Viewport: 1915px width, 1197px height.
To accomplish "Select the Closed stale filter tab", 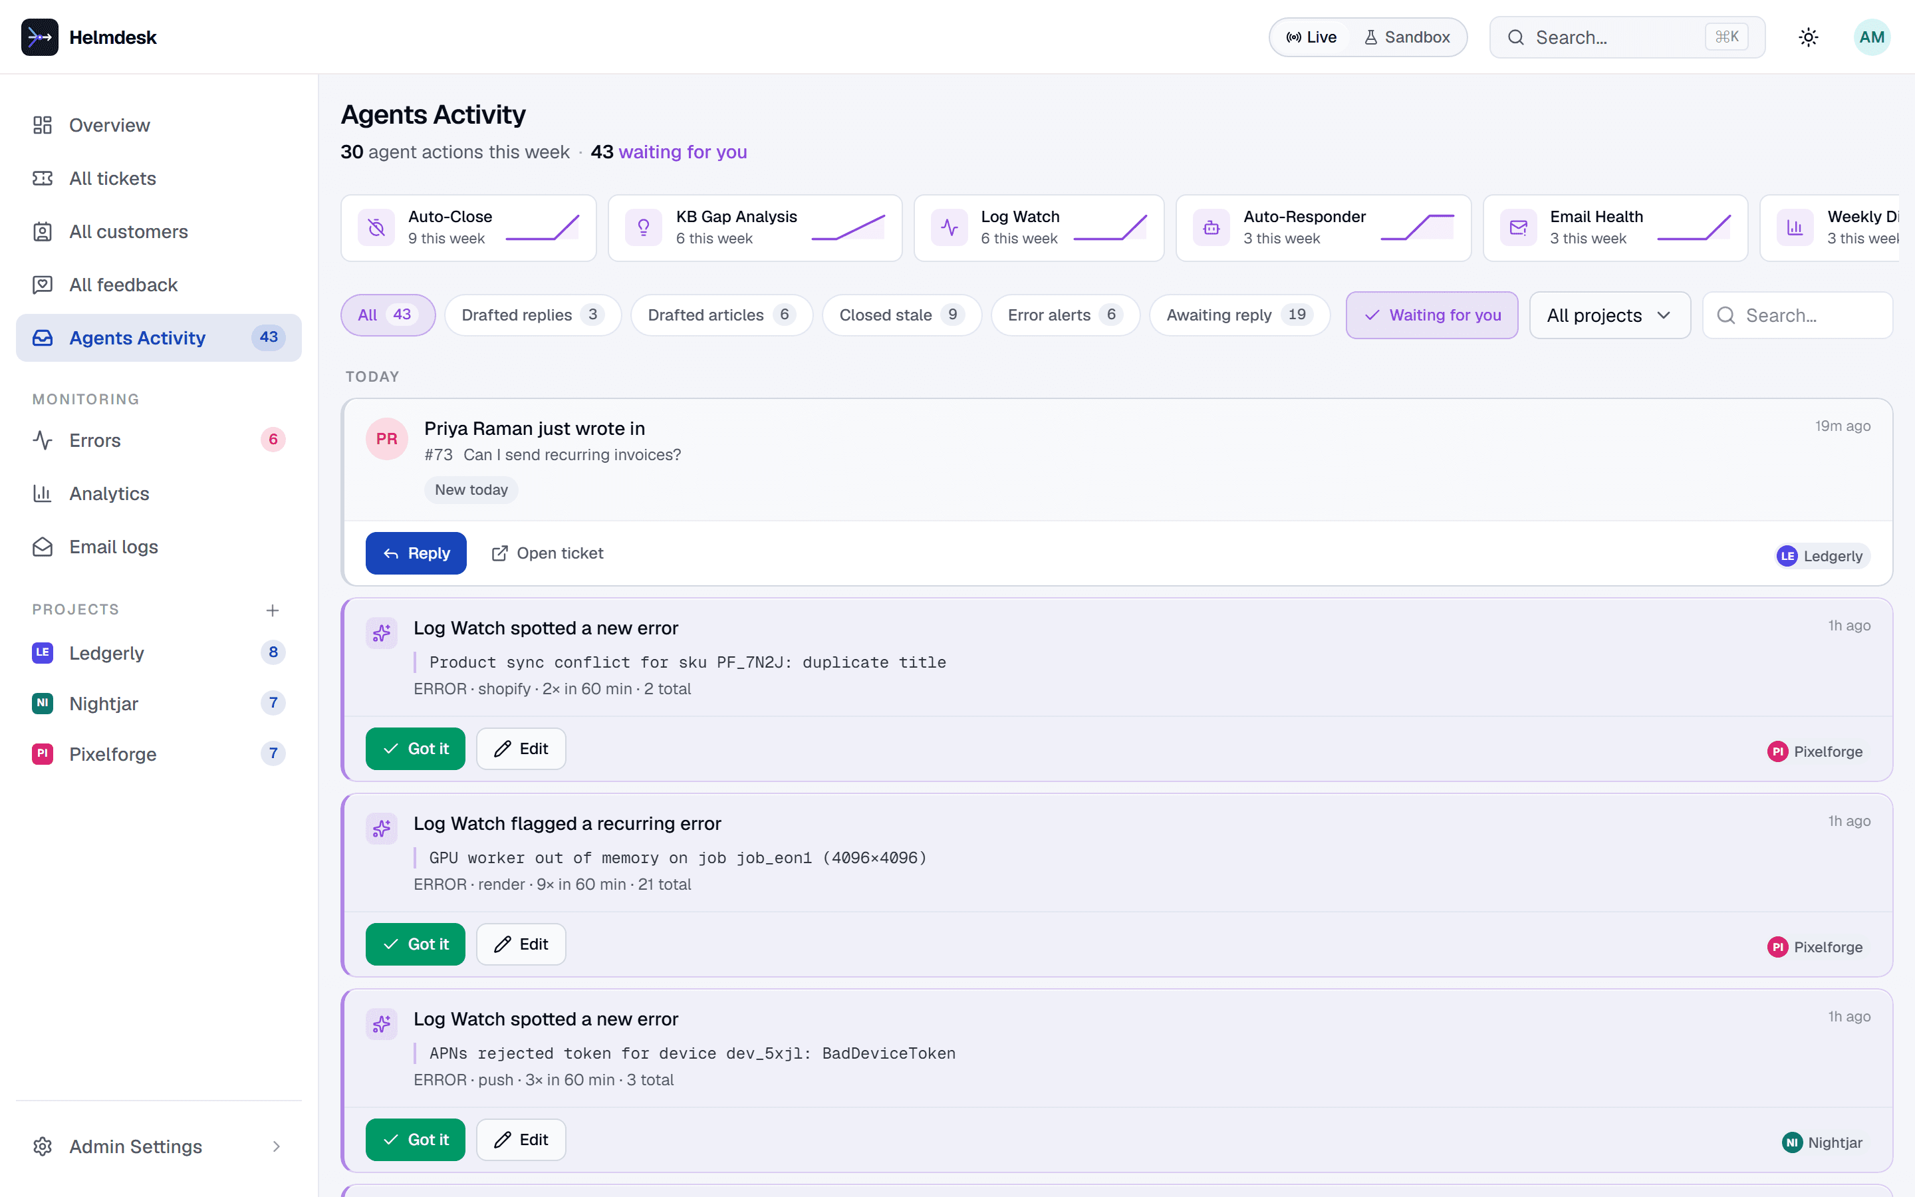I will click(x=902, y=315).
